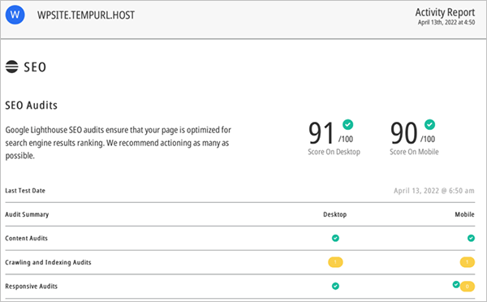This screenshot has height=302, width=487.
Task: Click Crawling and Indexing desktop yellow badge
Action: 335,262
